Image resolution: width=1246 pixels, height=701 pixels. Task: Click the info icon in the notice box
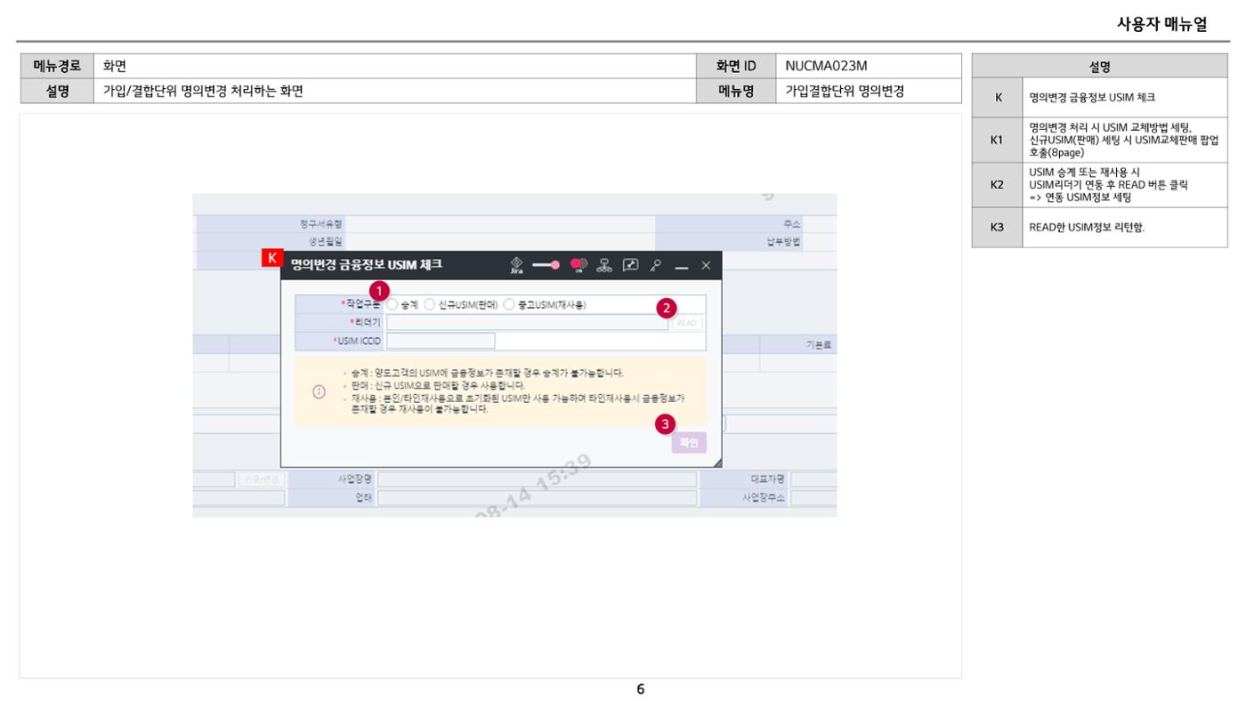[319, 391]
